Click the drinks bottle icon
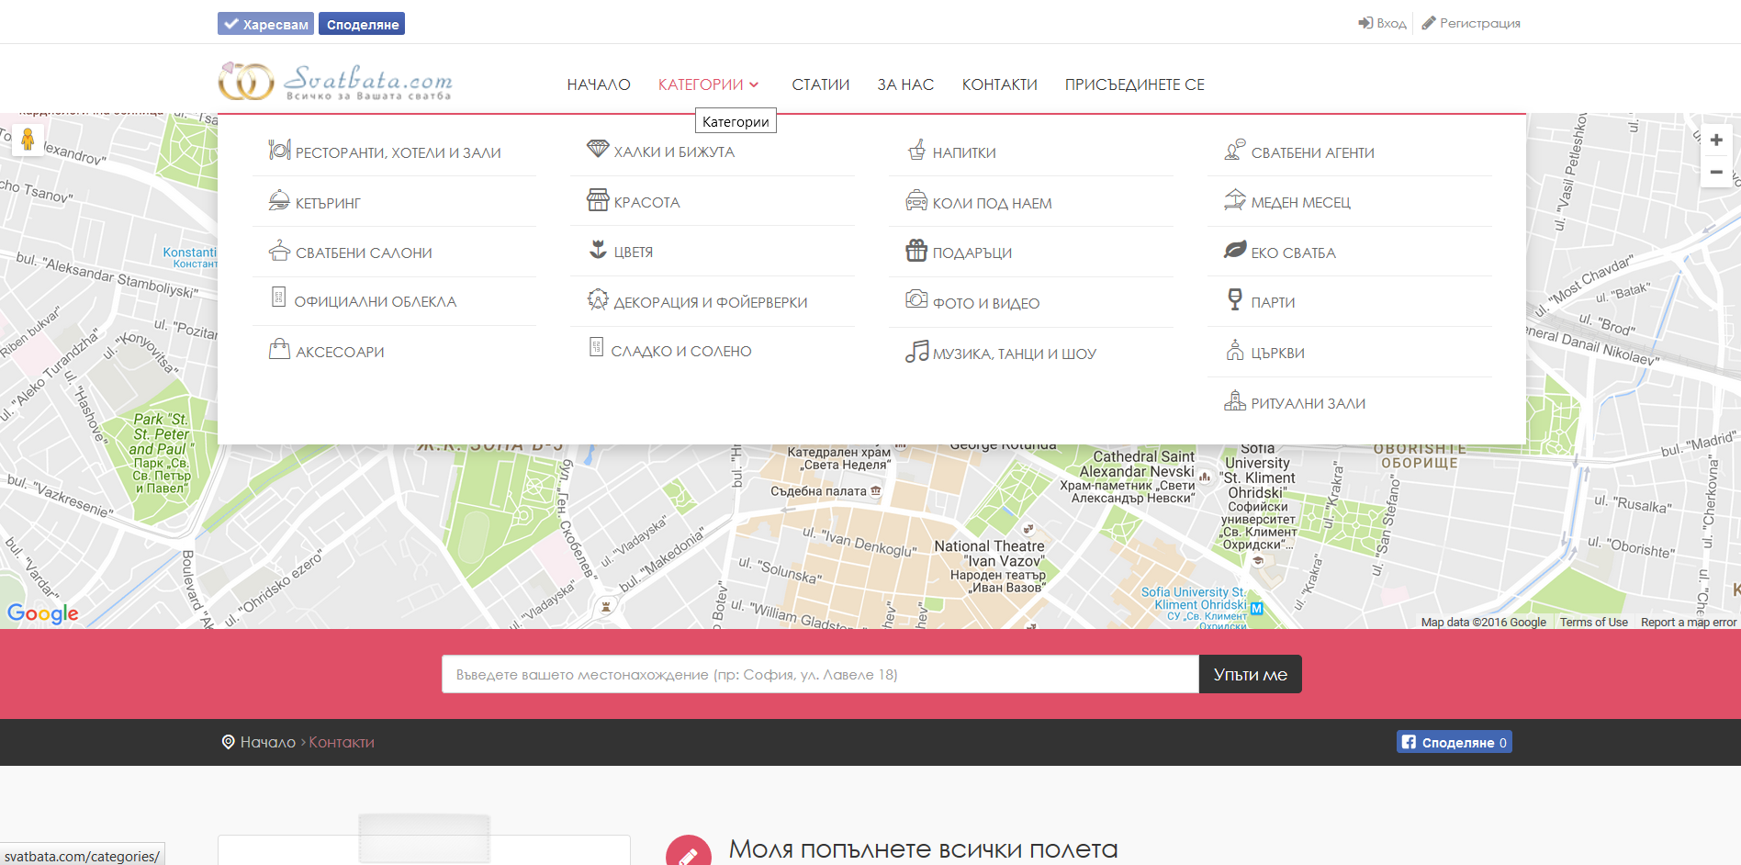The height and width of the screenshot is (865, 1741). (x=916, y=150)
